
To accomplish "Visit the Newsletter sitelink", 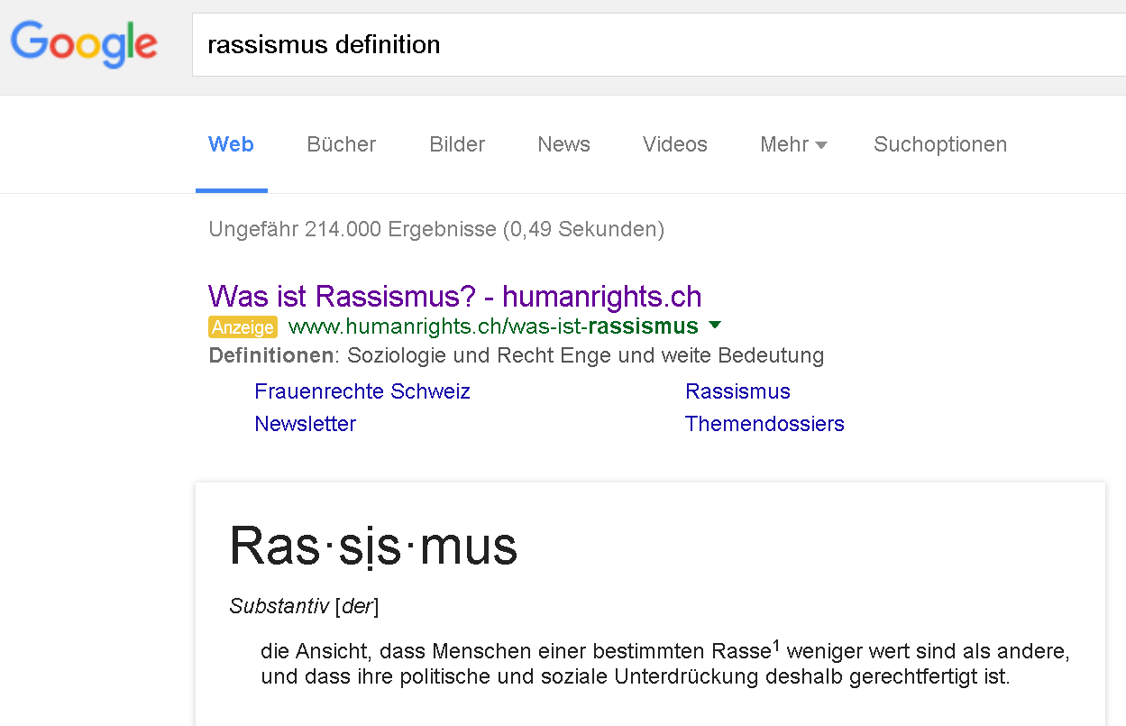I will coord(305,424).
